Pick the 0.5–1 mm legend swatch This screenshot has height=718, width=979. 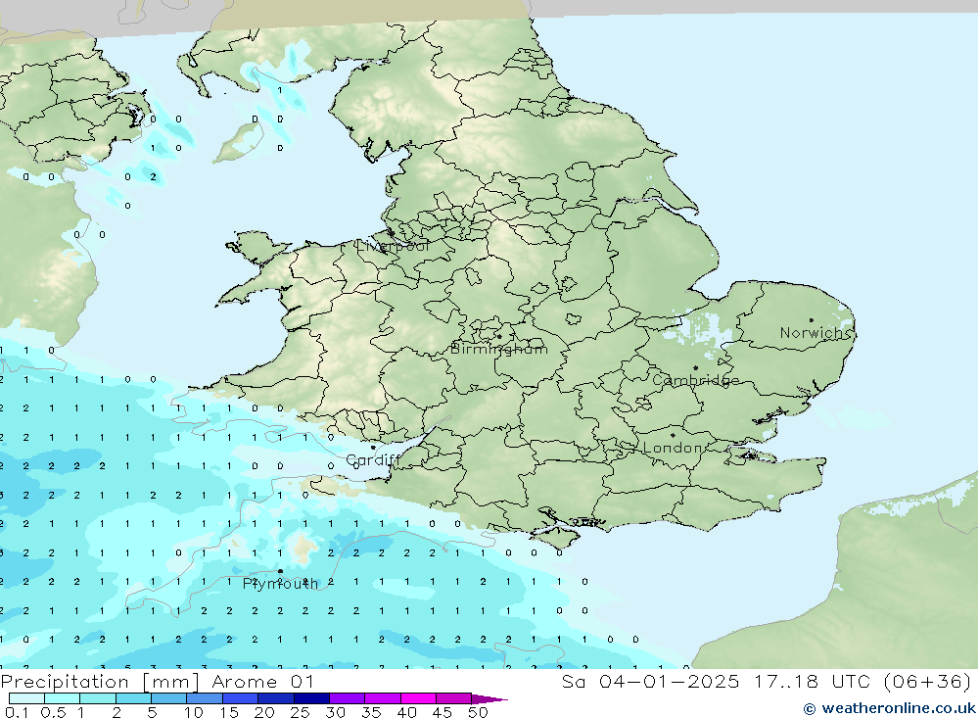[62, 698]
